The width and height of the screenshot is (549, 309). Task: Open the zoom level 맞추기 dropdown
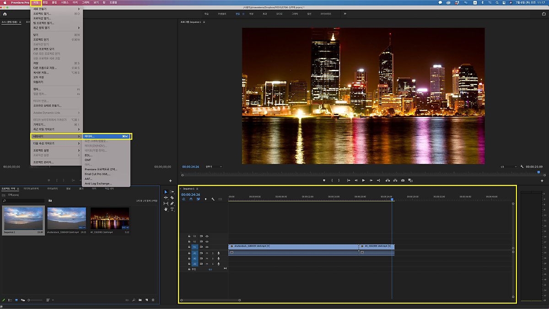pos(214,167)
